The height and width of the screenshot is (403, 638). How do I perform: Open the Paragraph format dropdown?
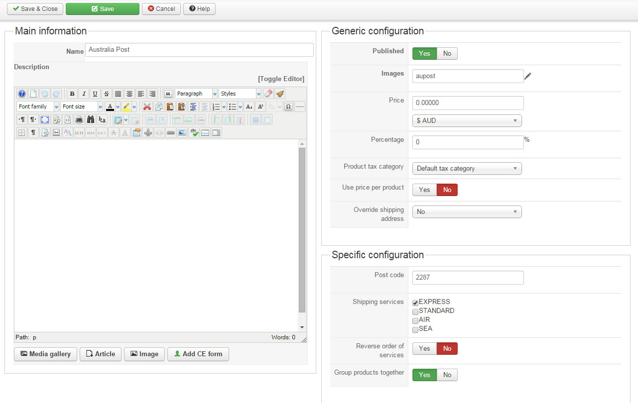coord(196,94)
